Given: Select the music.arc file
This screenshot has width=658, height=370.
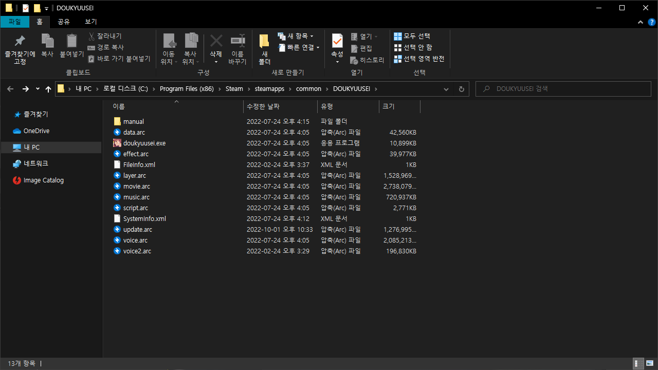Looking at the screenshot, I should [x=136, y=197].
